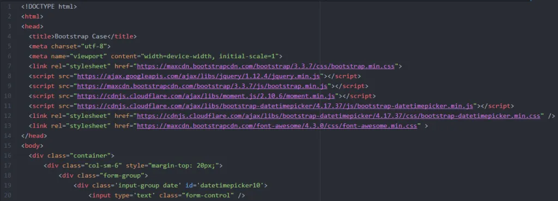Click the "width=device-width, initial-scale=1" content value
The image size is (558, 201).
click(210, 56)
